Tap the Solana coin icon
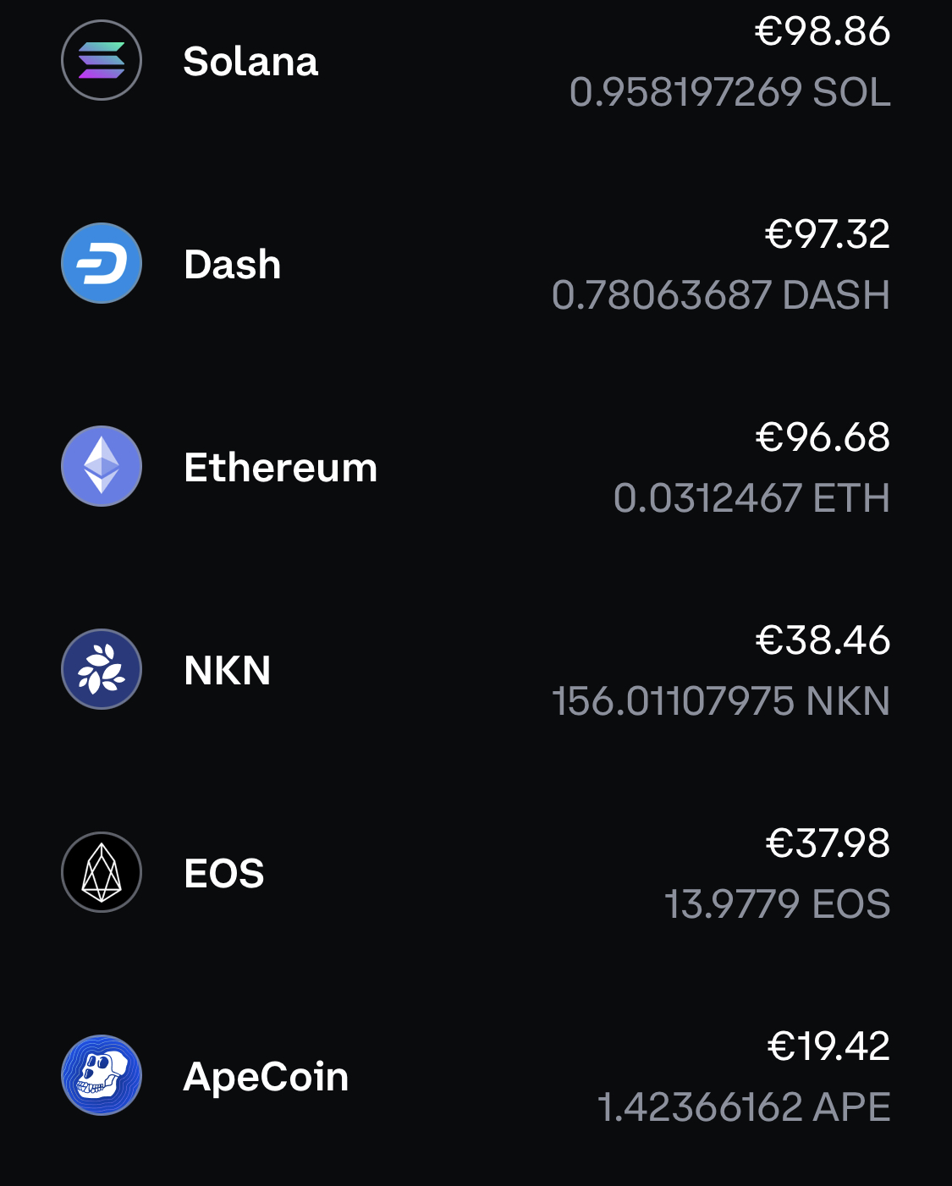 pos(102,60)
